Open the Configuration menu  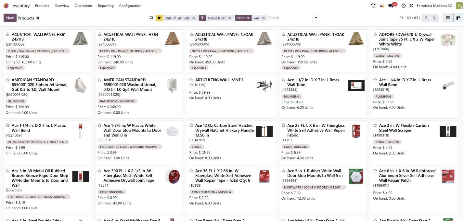pos(130,6)
